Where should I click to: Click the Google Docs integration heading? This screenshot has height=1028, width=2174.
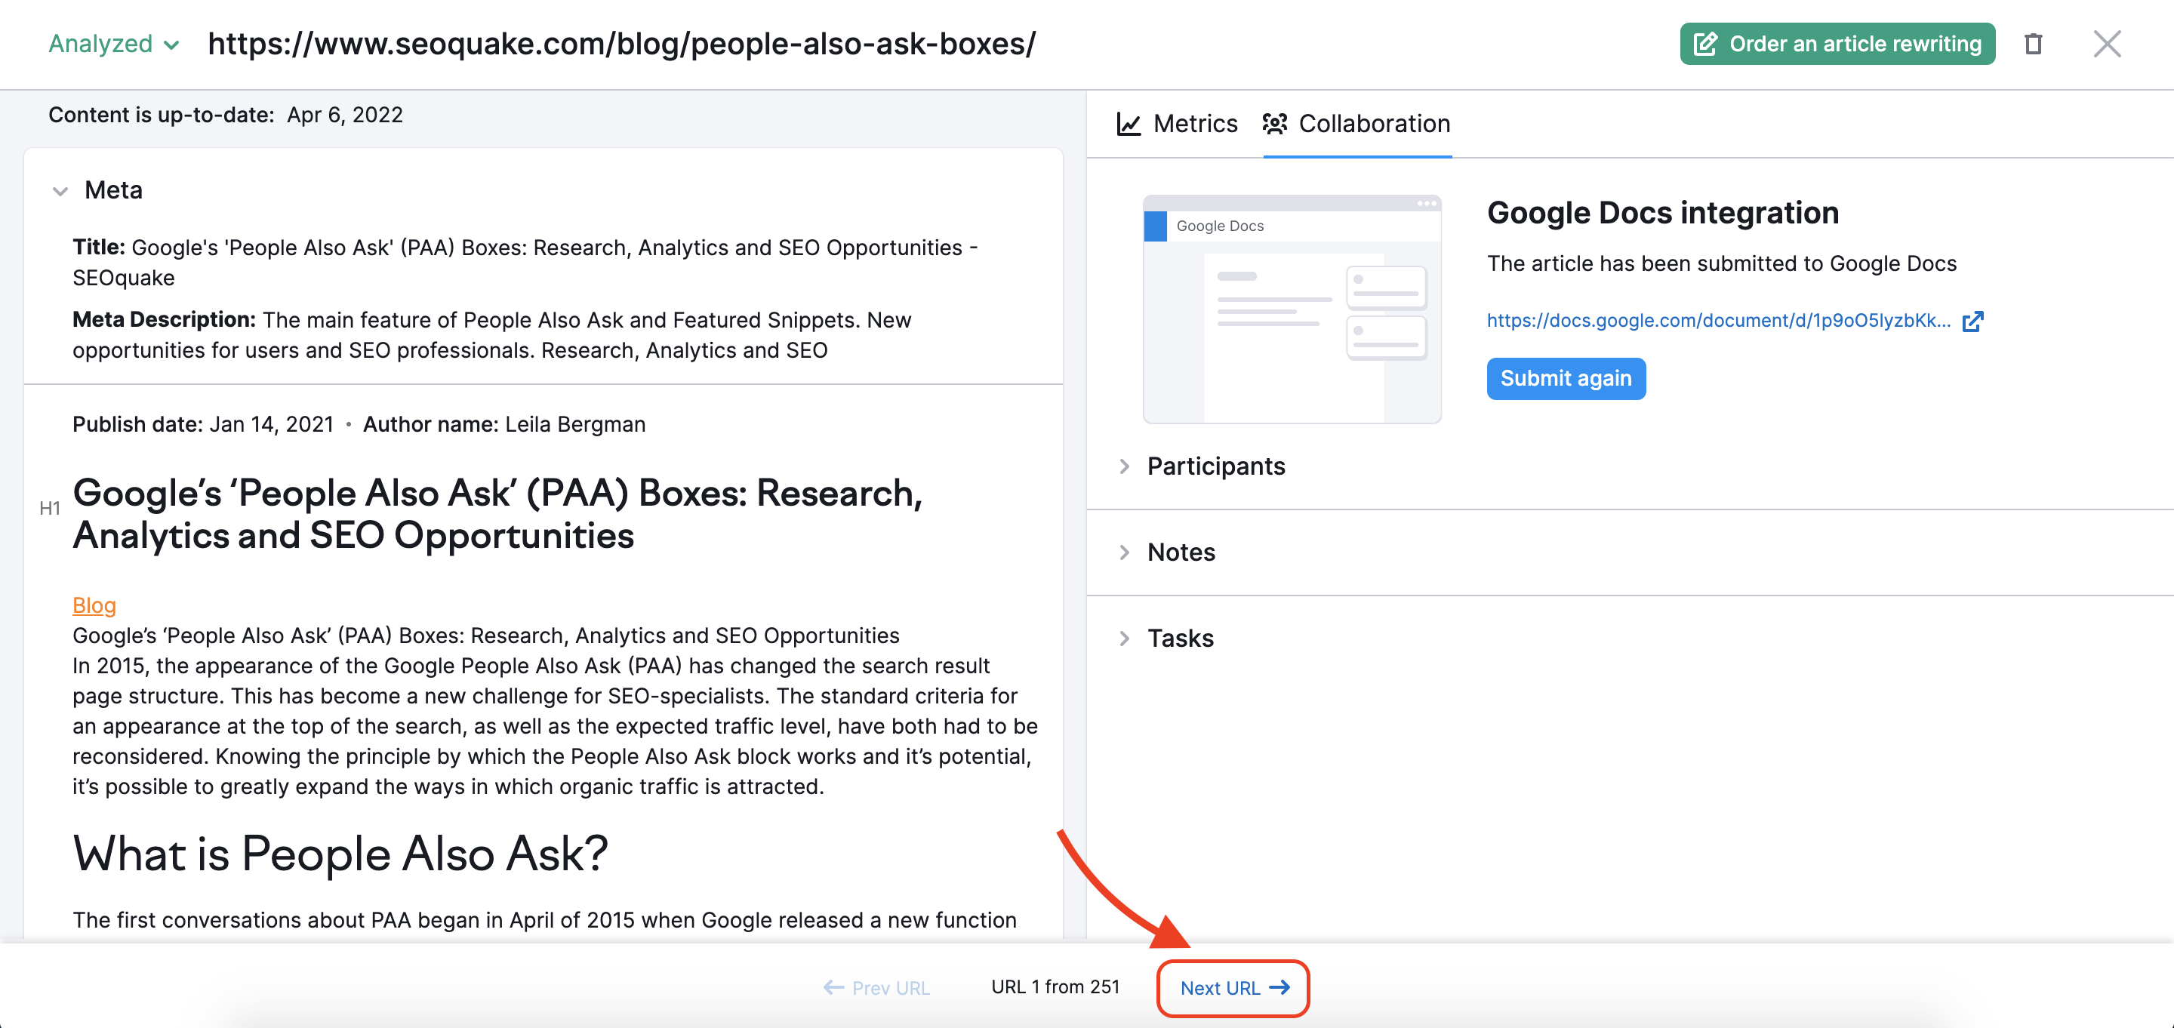coord(1662,214)
